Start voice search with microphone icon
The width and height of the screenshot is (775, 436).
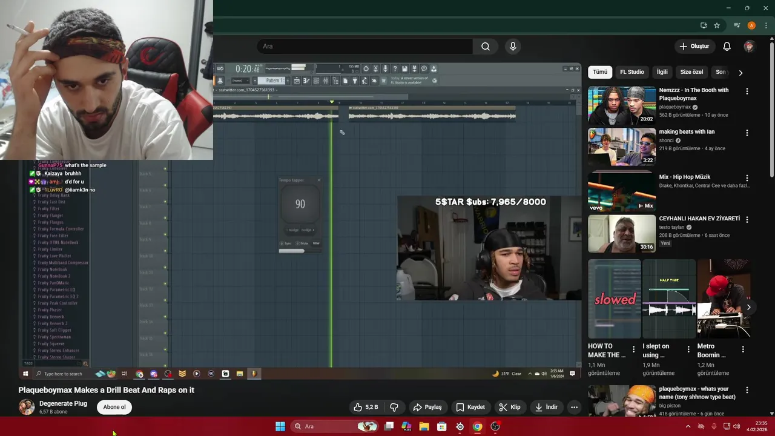(513, 47)
